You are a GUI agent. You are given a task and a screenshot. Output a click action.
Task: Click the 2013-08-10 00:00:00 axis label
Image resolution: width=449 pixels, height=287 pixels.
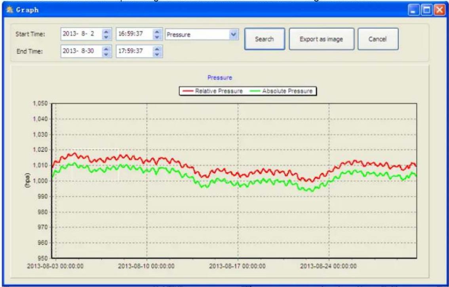pos(146,266)
